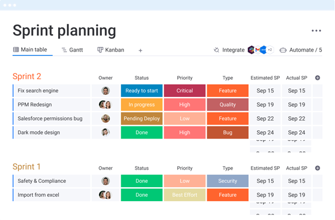Click owner avatars for PPM Redesign
The width and height of the screenshot is (335, 220).
(105, 105)
